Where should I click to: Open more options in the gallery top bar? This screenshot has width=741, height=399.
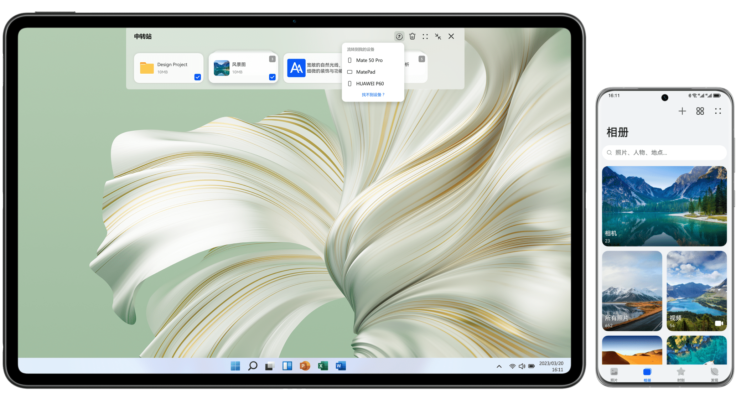[718, 111]
